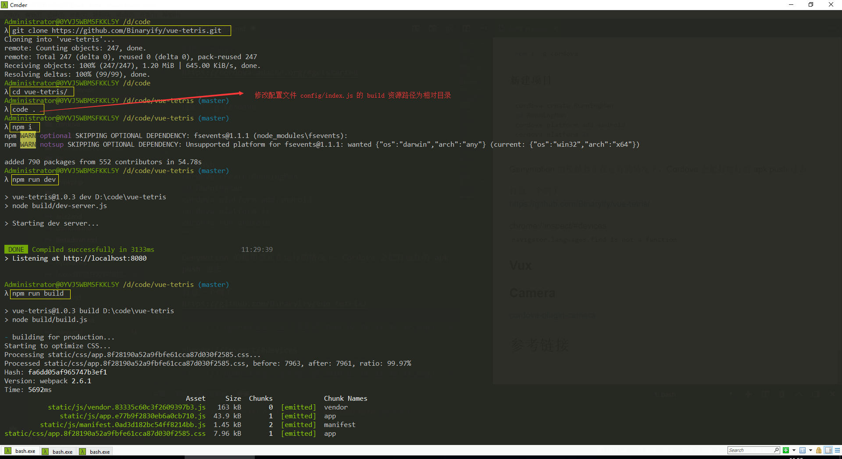Click the 'Asset' column header

tap(196, 399)
